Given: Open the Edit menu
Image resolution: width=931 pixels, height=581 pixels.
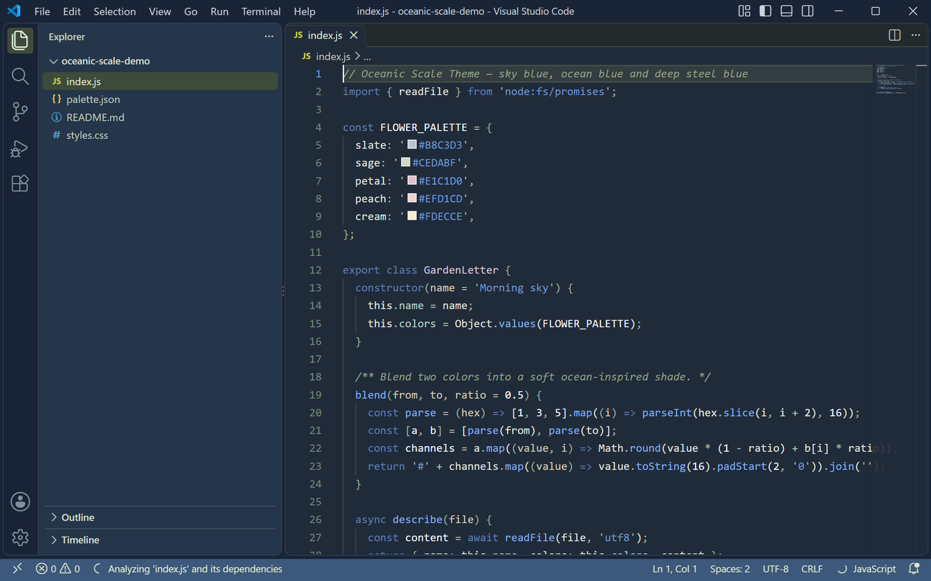Looking at the screenshot, I should (72, 12).
